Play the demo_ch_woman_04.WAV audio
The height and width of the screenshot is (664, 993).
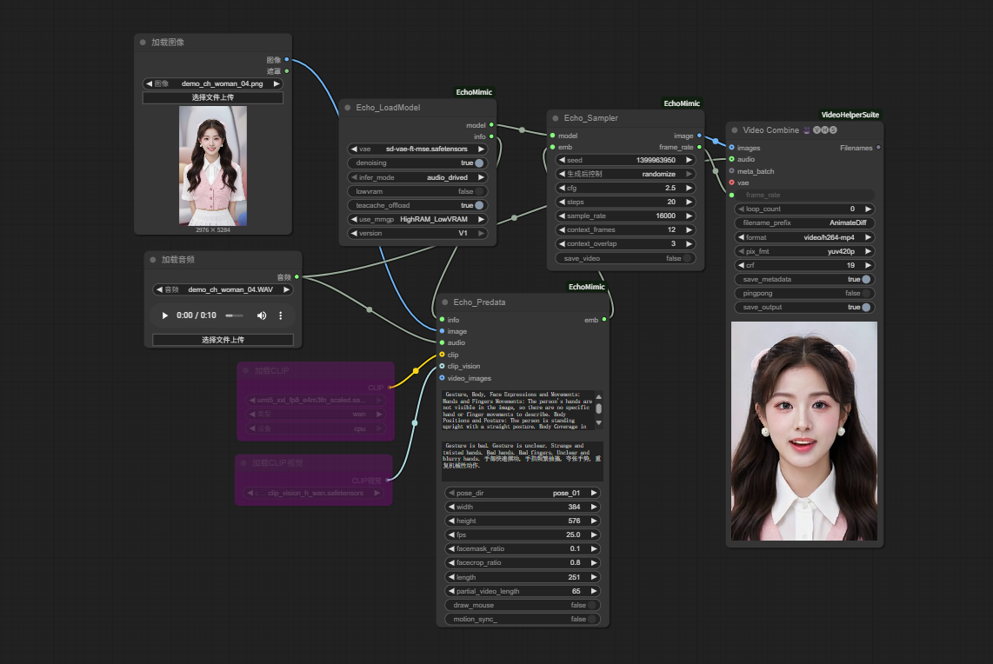click(x=165, y=315)
